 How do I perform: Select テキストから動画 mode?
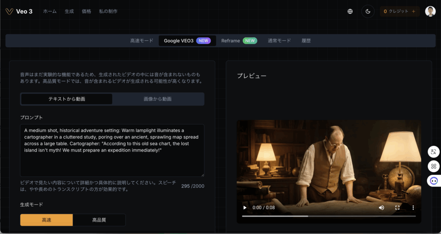[x=67, y=99]
